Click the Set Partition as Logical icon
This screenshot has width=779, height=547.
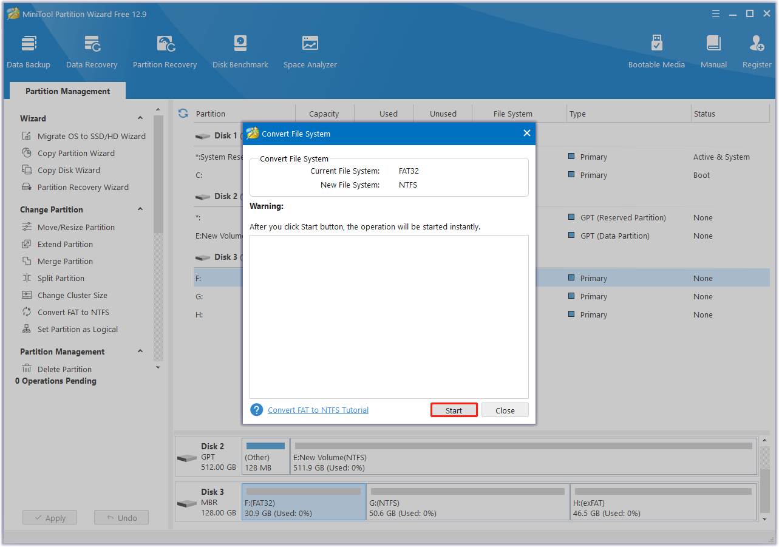(27, 329)
